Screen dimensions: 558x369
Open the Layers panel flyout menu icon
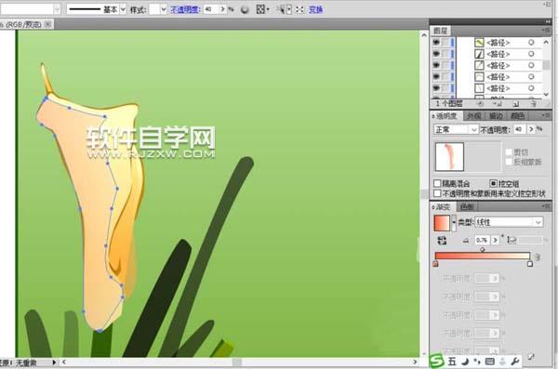click(546, 31)
